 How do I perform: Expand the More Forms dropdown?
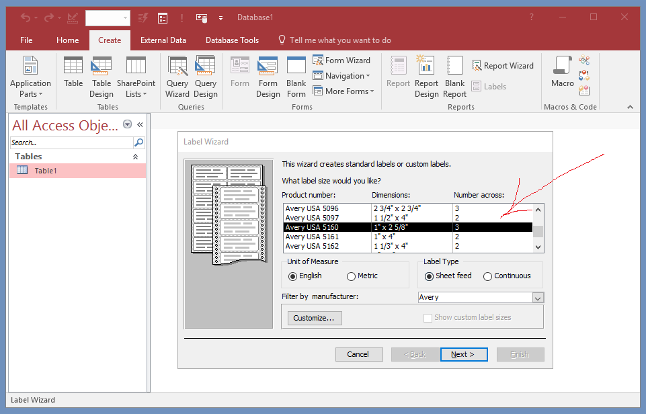344,91
